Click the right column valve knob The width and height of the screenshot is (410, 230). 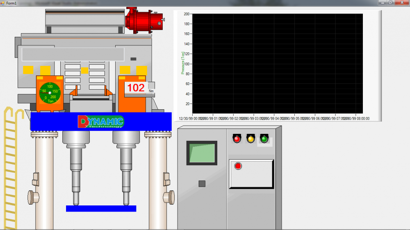click(x=169, y=197)
